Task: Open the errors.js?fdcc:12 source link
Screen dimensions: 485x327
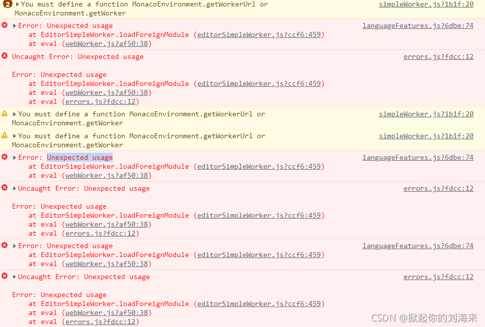Action: (x=439, y=56)
